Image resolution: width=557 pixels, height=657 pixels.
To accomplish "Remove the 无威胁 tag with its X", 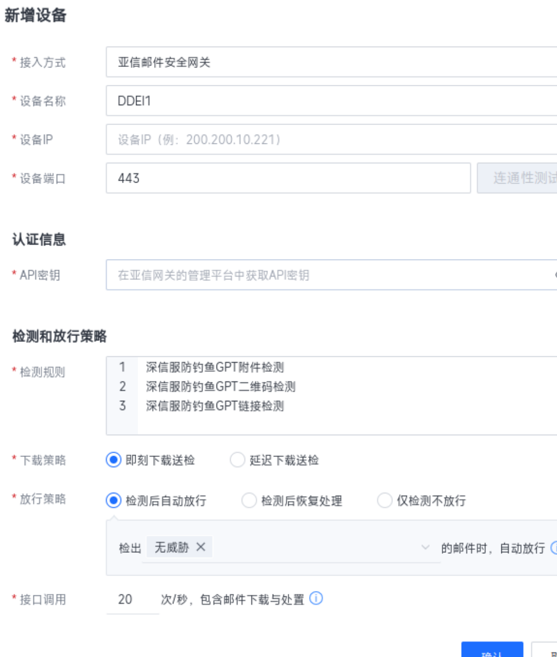I will (x=201, y=547).
